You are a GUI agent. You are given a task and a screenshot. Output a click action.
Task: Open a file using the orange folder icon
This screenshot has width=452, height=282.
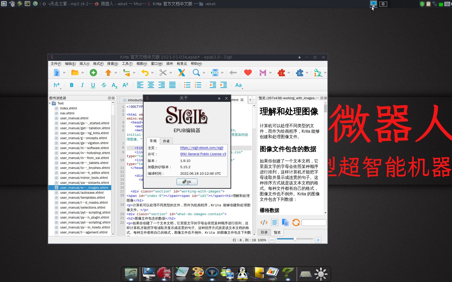[75, 73]
